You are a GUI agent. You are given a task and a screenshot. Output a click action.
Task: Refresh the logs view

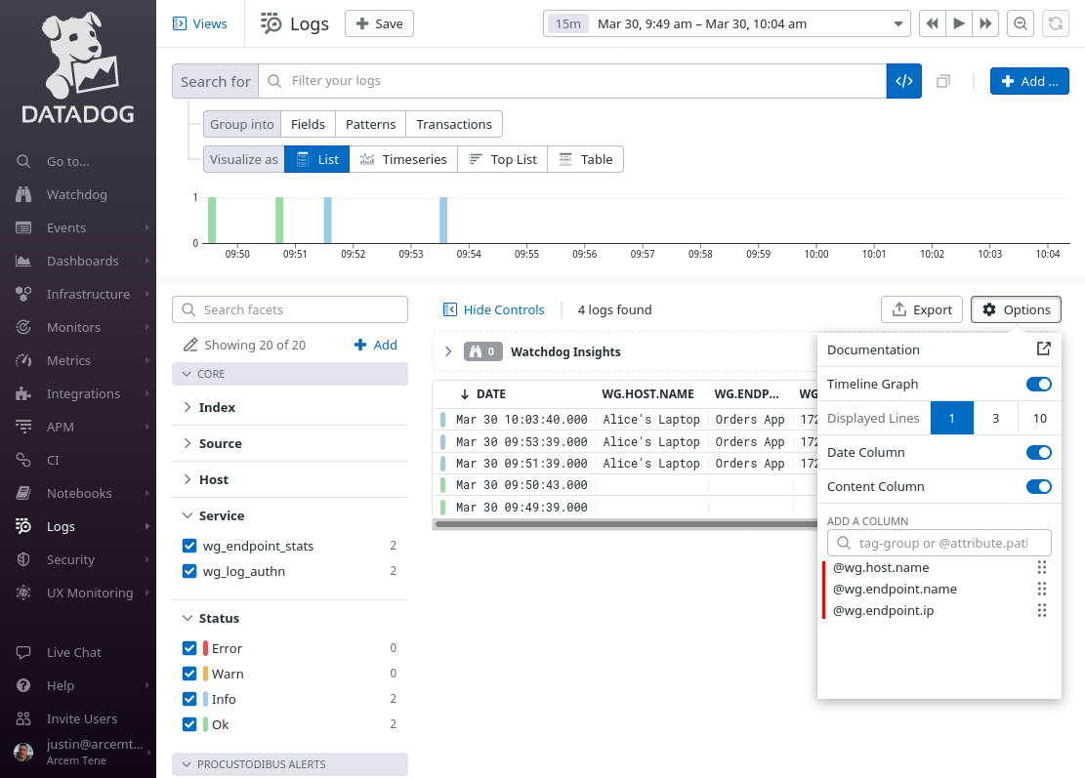point(1056,23)
